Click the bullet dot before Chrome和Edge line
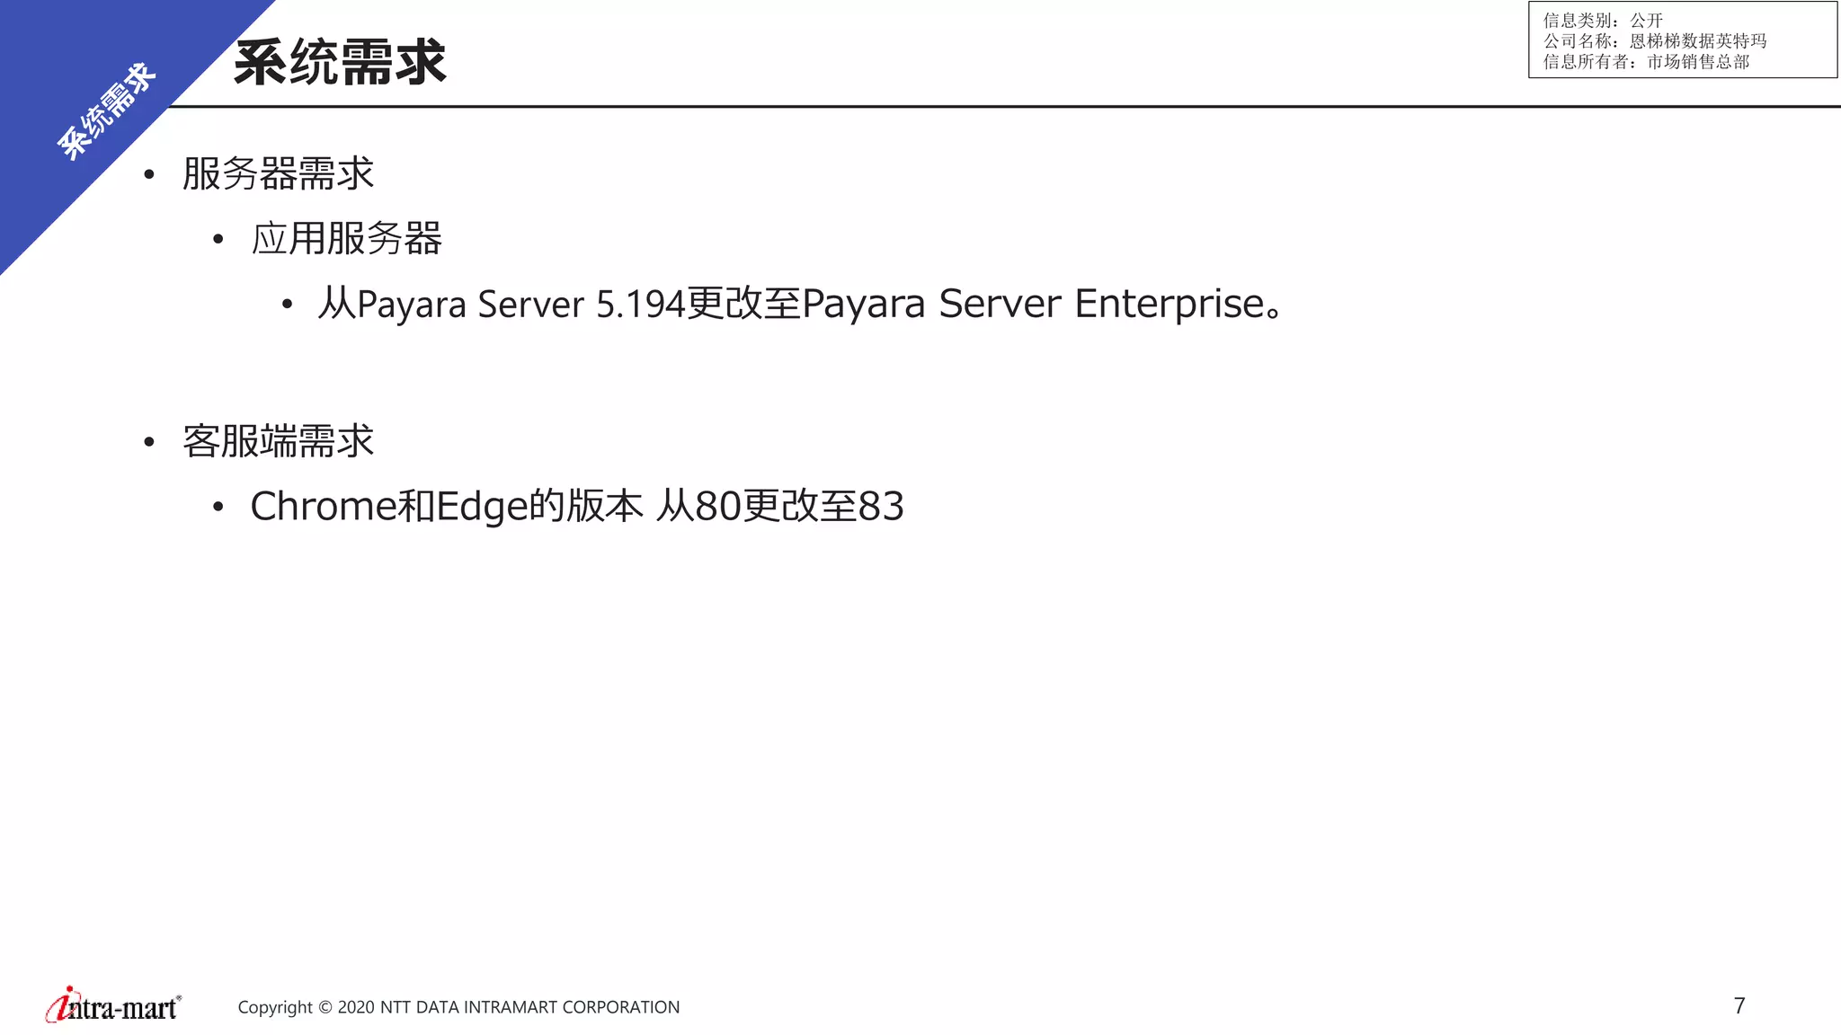The image size is (1841, 1035). pos(218,508)
